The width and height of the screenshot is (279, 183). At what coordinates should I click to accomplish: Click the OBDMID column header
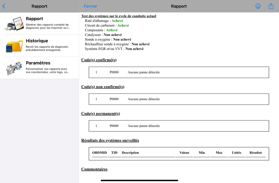pos(99,153)
